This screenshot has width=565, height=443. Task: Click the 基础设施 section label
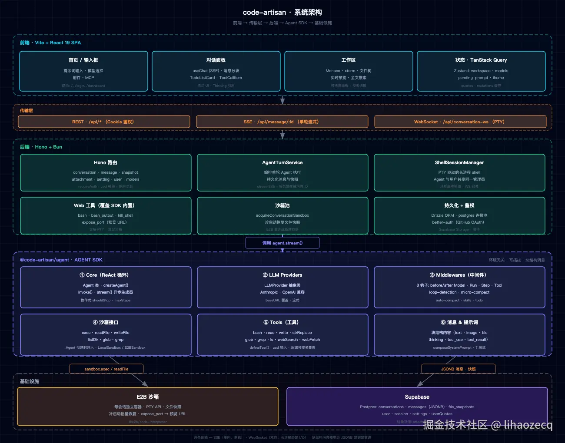30,381
